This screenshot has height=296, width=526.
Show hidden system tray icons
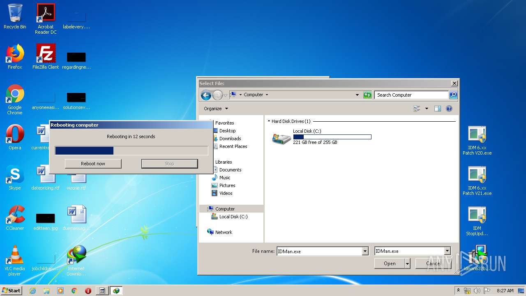pyautogui.click(x=459, y=291)
